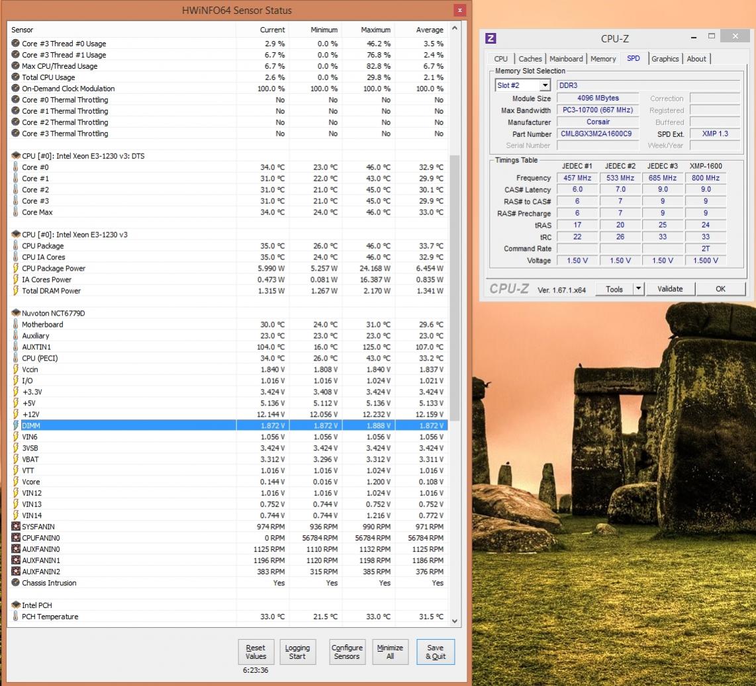
Task: Click the Max Bandwidth field PC3-10700
Action: (x=598, y=110)
